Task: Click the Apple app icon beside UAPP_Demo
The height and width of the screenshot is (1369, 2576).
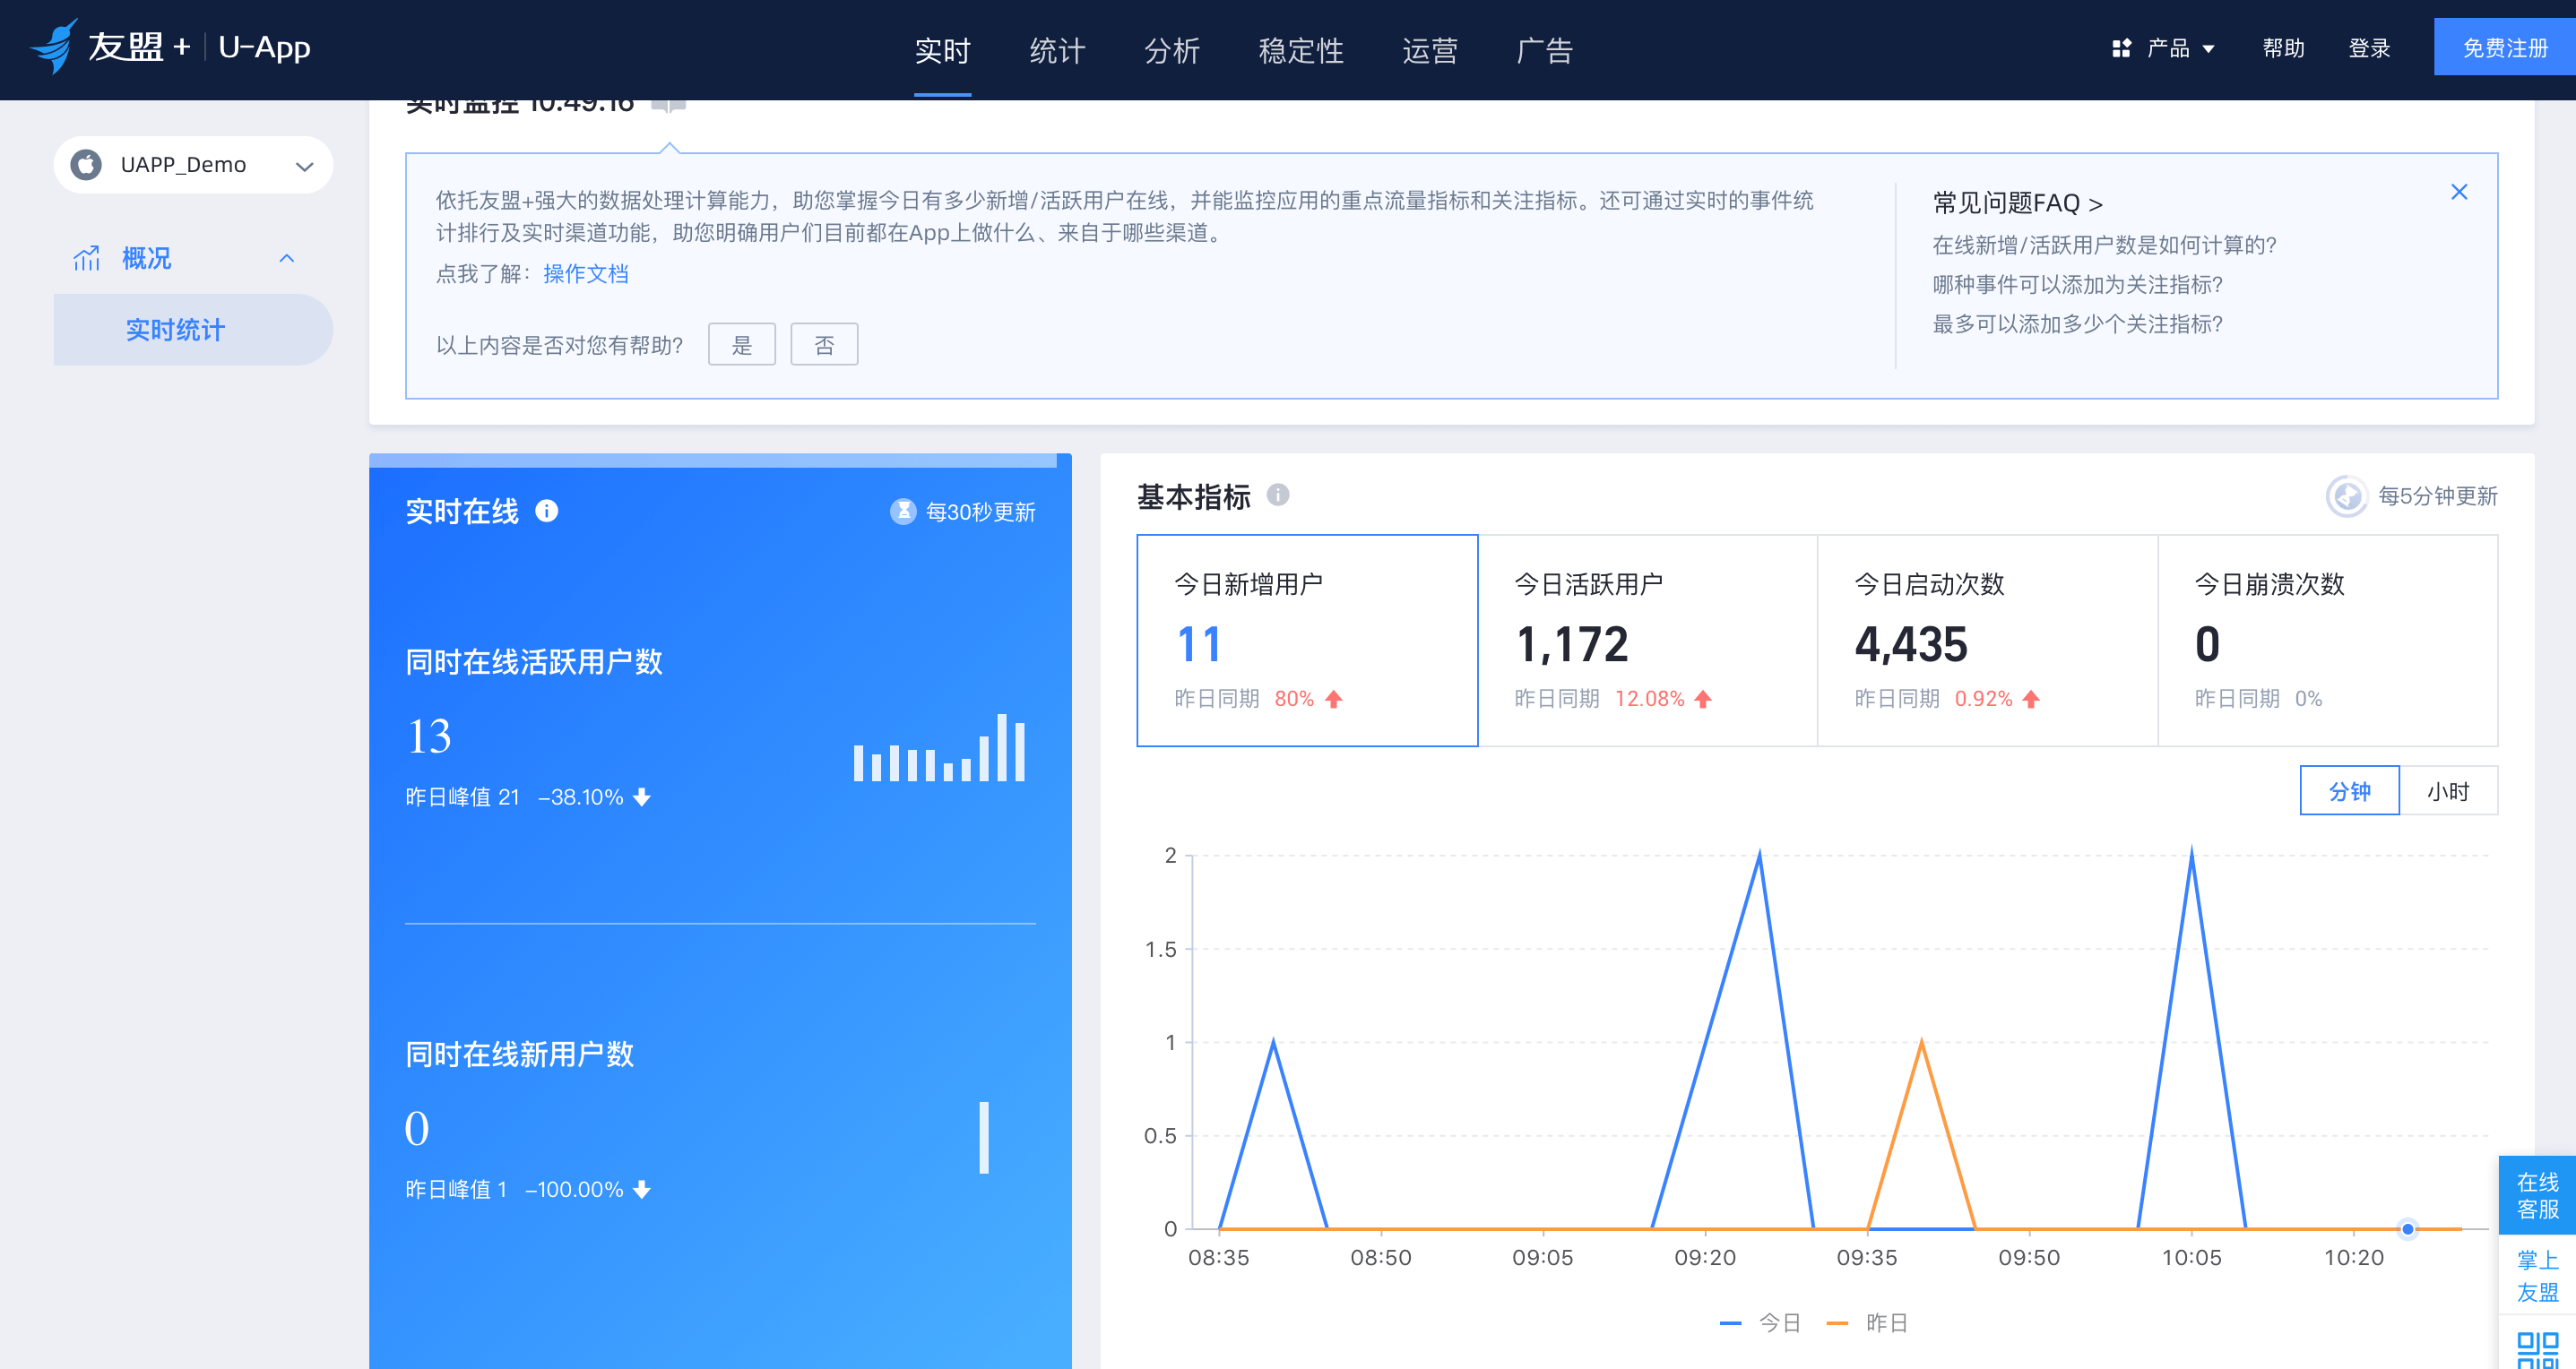Action: [x=87, y=164]
